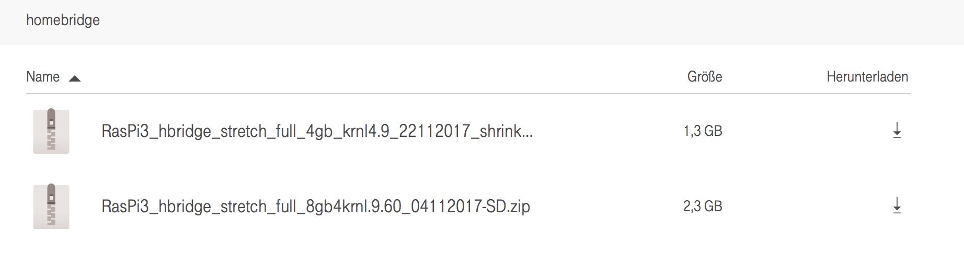Click the Herunterladen column header

click(x=867, y=77)
